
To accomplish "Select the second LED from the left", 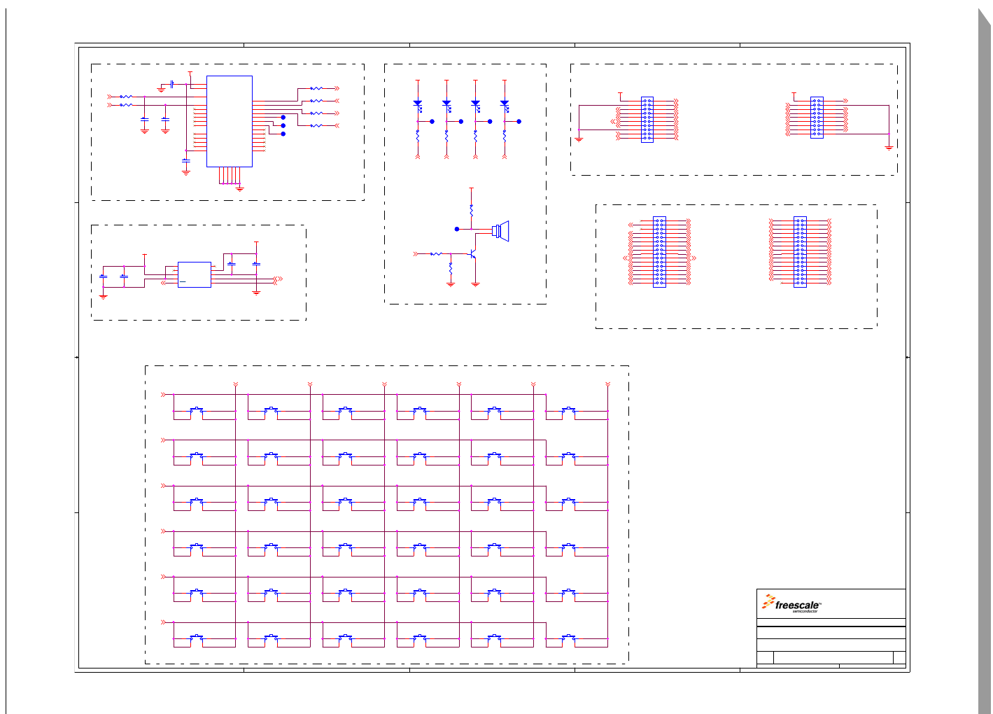I will pos(446,105).
